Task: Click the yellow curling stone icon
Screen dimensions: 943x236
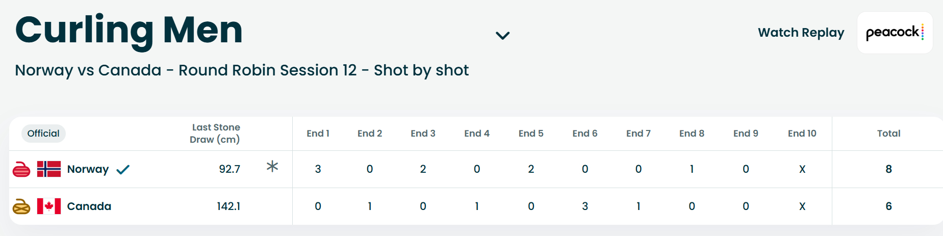Action: [21, 206]
